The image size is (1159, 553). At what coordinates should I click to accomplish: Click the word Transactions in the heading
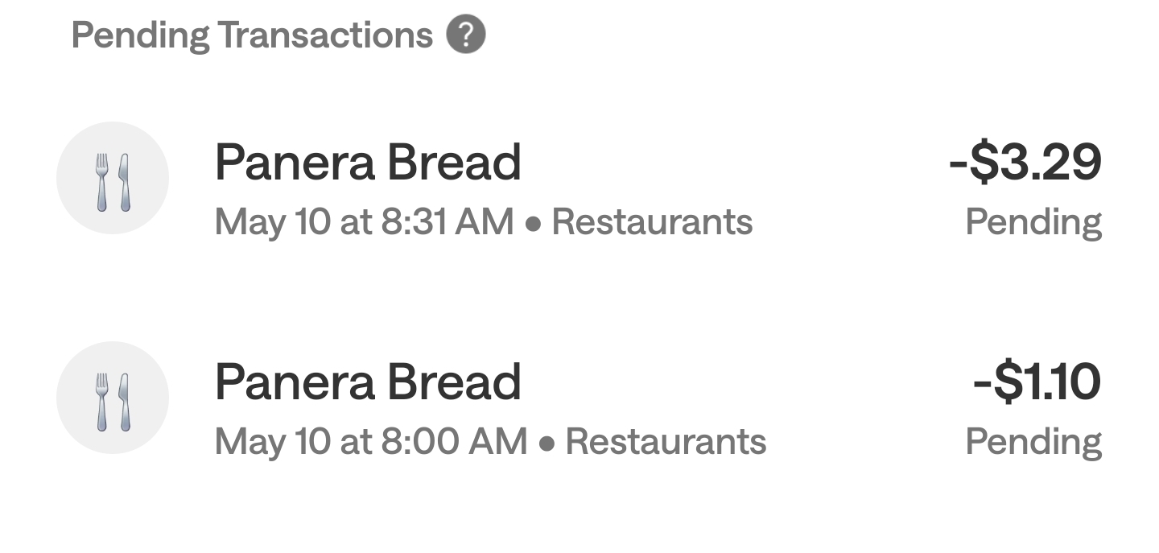click(325, 35)
